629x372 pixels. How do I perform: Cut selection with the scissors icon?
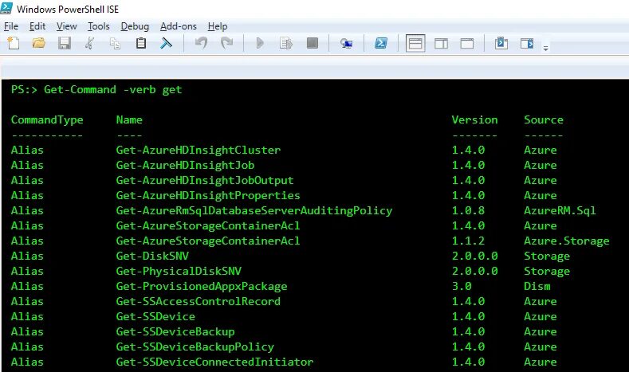click(x=90, y=43)
